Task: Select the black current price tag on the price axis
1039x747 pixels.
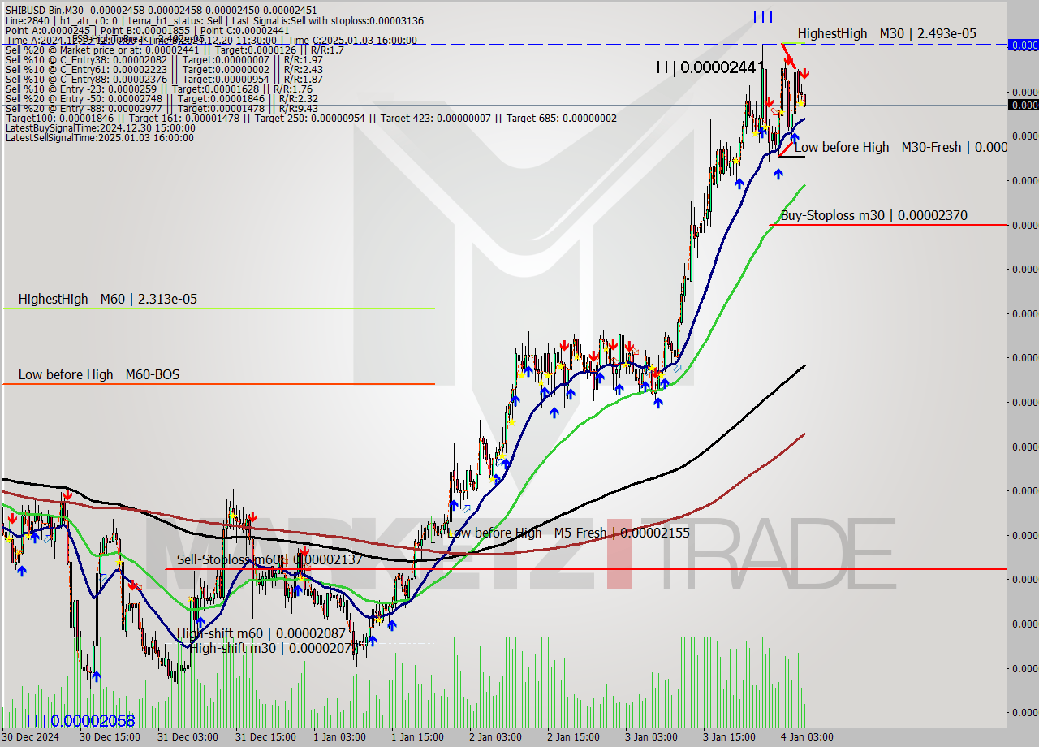Action: pyautogui.click(x=1023, y=105)
